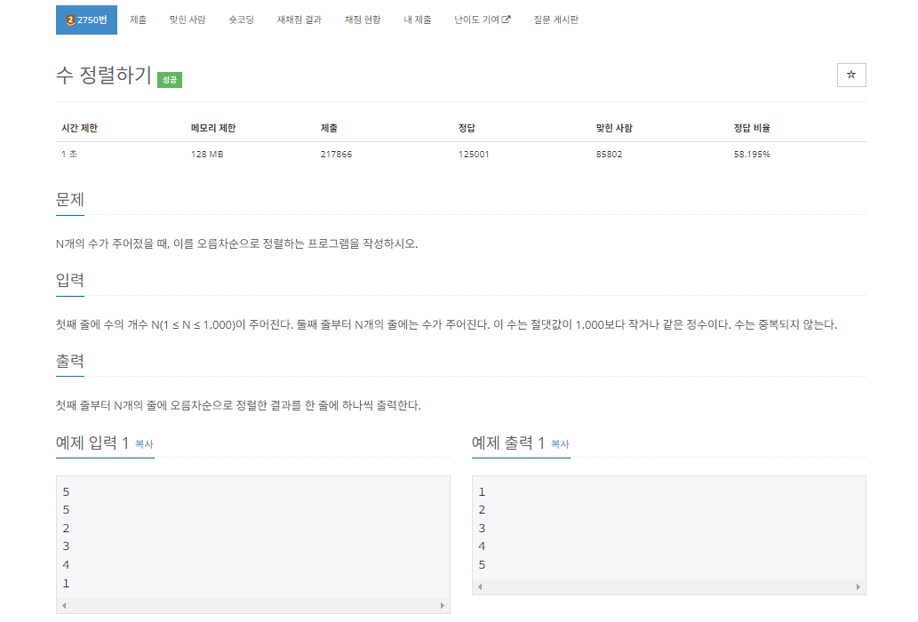
Task: Open the 내 제출 tab
Action: tap(418, 20)
